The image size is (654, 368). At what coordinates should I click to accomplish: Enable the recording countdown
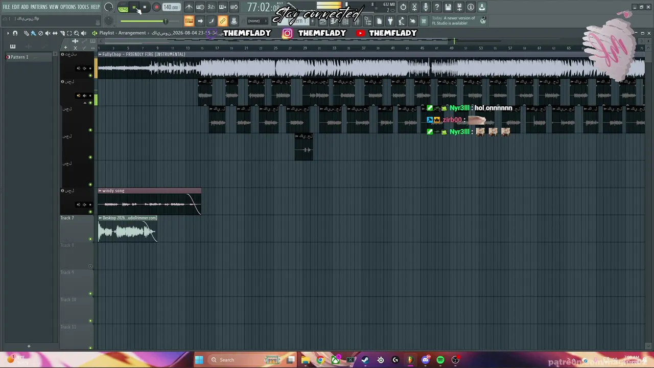coord(212,7)
